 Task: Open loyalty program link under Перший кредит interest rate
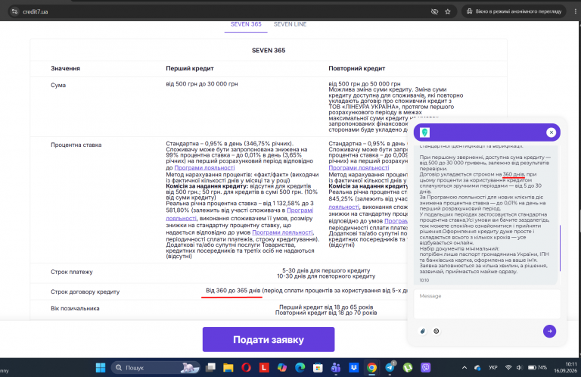(x=204, y=168)
